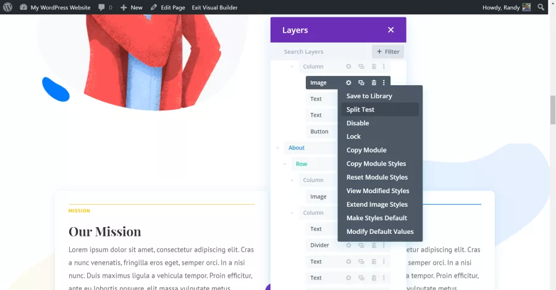Open three-dot menu of the bottom-most Text layer
The image size is (556, 290).
384,278
